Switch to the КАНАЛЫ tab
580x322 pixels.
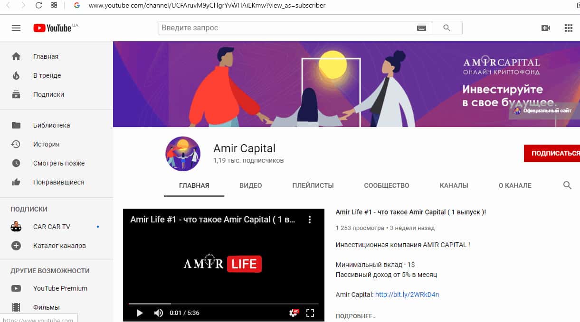pyautogui.click(x=454, y=185)
